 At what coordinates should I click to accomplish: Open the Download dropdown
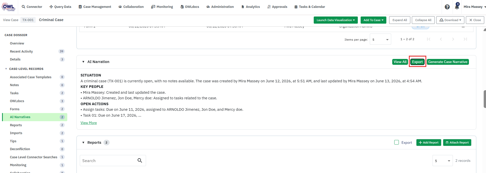coord(450,20)
